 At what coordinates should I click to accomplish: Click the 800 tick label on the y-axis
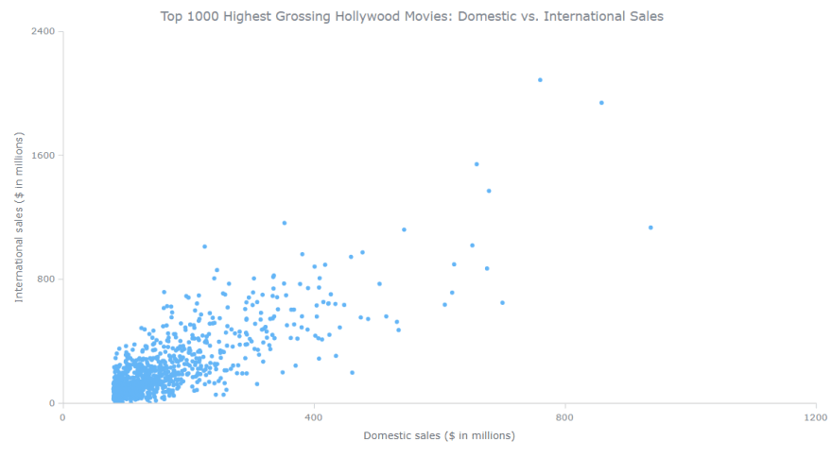(x=45, y=279)
